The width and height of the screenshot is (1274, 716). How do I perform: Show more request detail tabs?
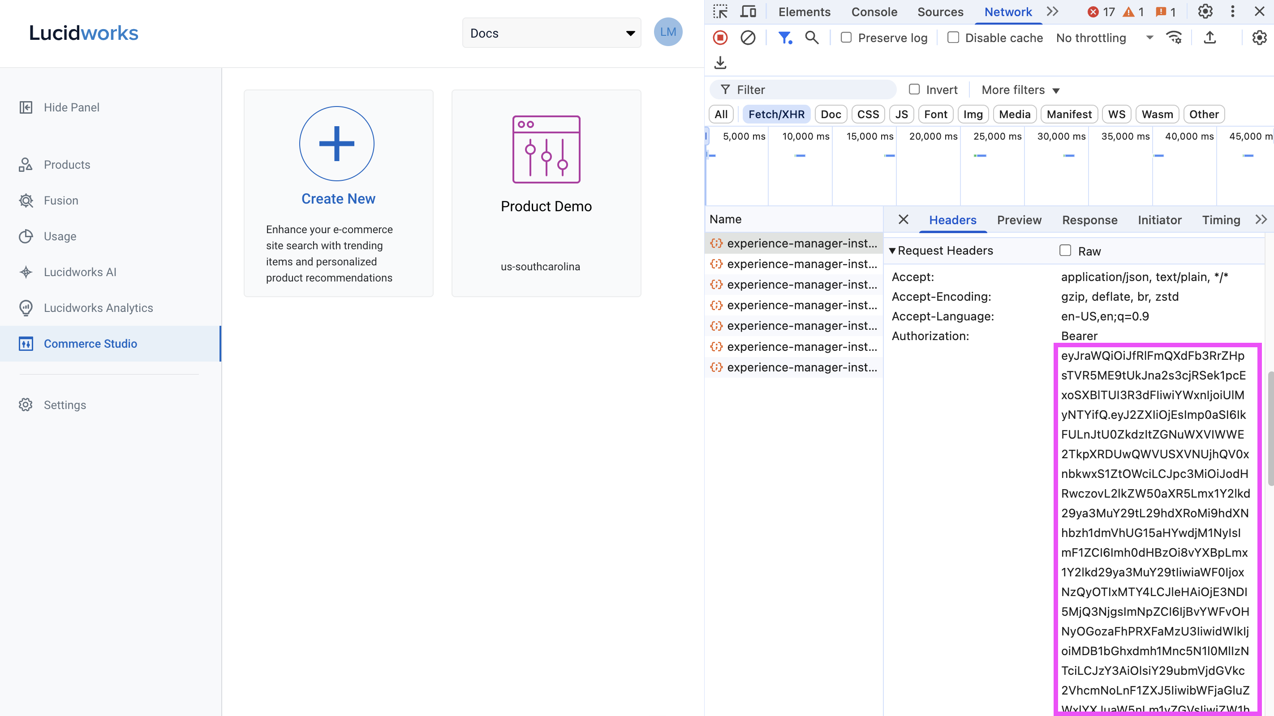point(1261,220)
